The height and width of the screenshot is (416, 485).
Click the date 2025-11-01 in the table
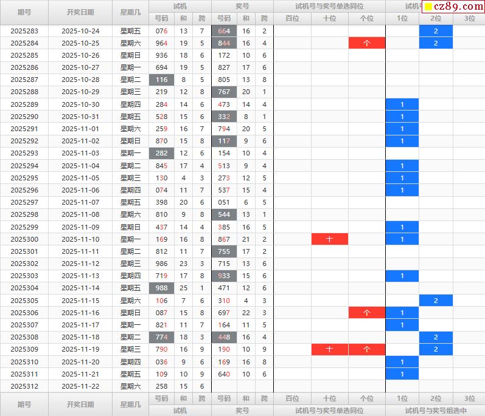80,129
